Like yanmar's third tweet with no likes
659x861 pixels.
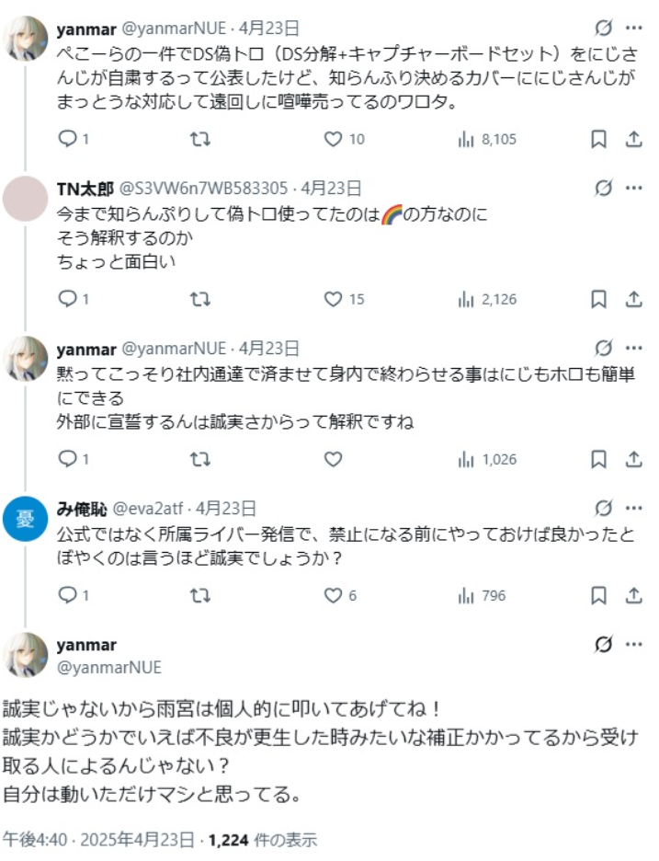tap(334, 458)
